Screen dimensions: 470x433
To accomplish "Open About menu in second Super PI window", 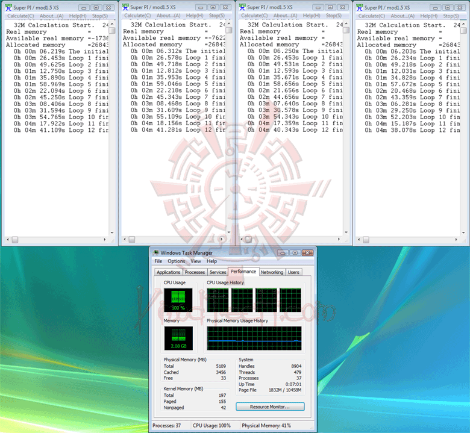I will pyautogui.click(x=169, y=16).
